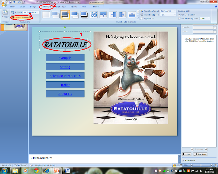Zoom in with the plus button
The height and width of the screenshot is (174, 218).
point(212,165)
